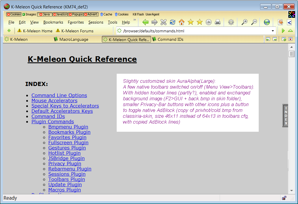The height and width of the screenshot is (204, 298).
Task: Open the File menu
Action: click(x=11, y=22)
